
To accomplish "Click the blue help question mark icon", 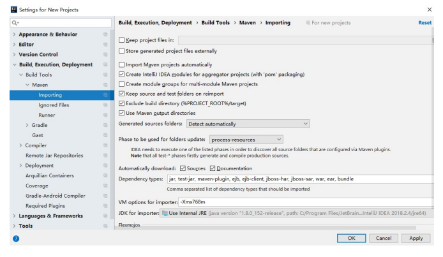I will point(16,239).
